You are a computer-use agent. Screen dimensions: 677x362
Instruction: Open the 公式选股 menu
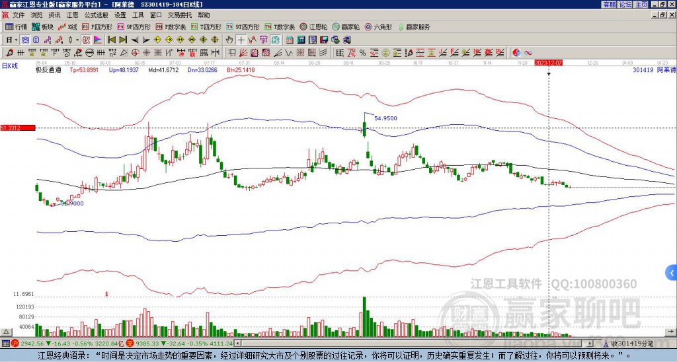pos(97,15)
